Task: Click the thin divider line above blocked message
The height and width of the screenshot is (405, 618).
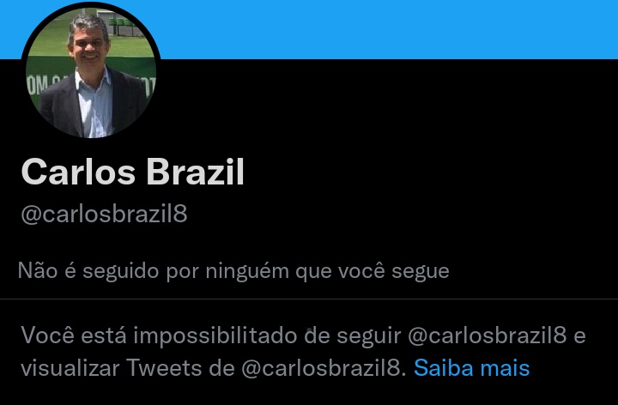Action: point(309,299)
